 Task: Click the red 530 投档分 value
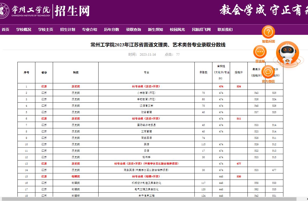[239, 176]
